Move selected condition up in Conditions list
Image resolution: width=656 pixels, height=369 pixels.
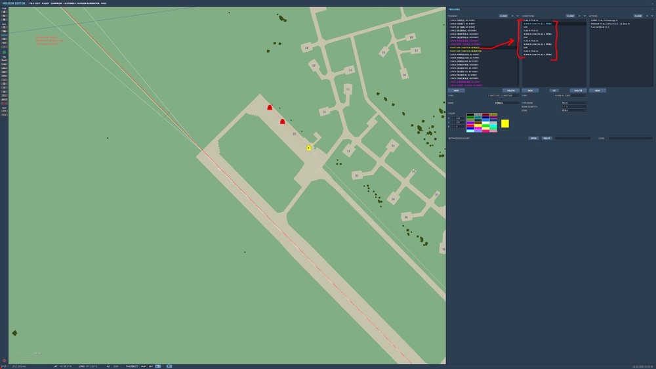pos(579,16)
